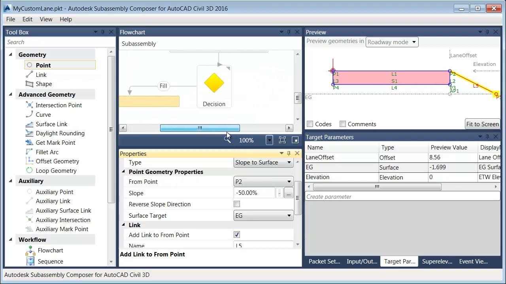This screenshot has width=506, height=284.
Task: Click the flowchart zoom magnifier icon
Action: point(227,140)
